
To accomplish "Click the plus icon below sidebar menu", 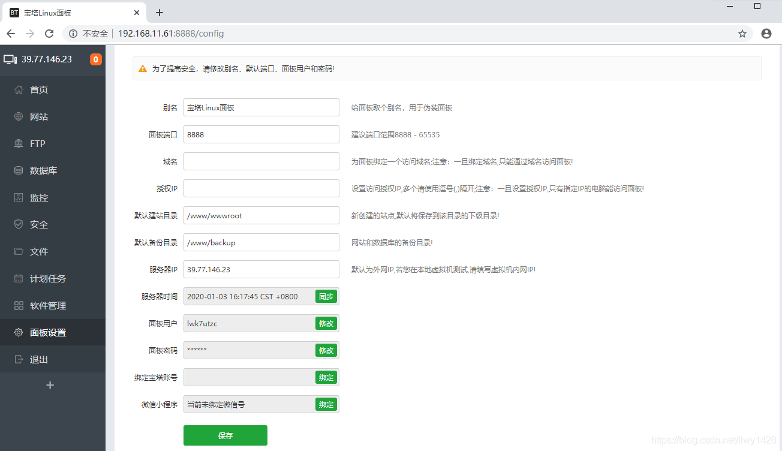I will pyautogui.click(x=50, y=385).
